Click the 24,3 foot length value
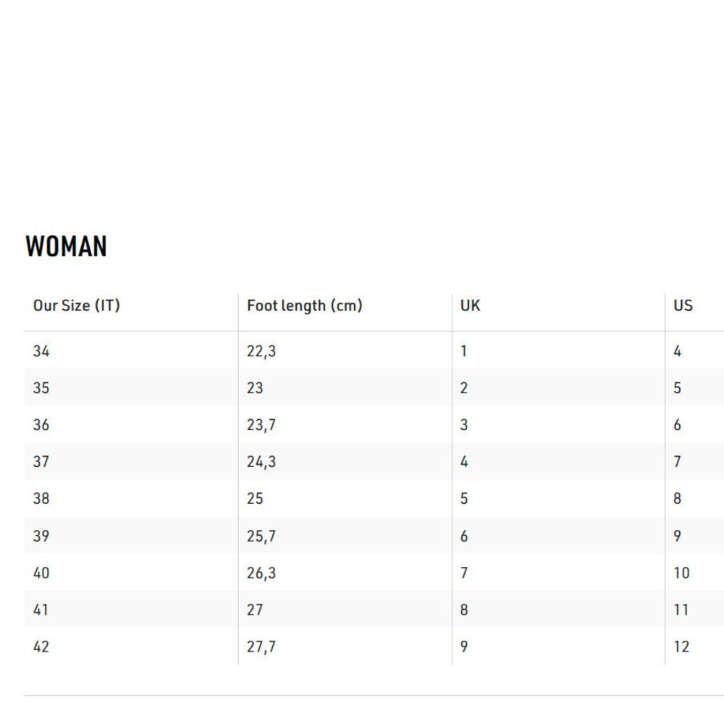The image size is (724, 724). pyautogui.click(x=261, y=462)
